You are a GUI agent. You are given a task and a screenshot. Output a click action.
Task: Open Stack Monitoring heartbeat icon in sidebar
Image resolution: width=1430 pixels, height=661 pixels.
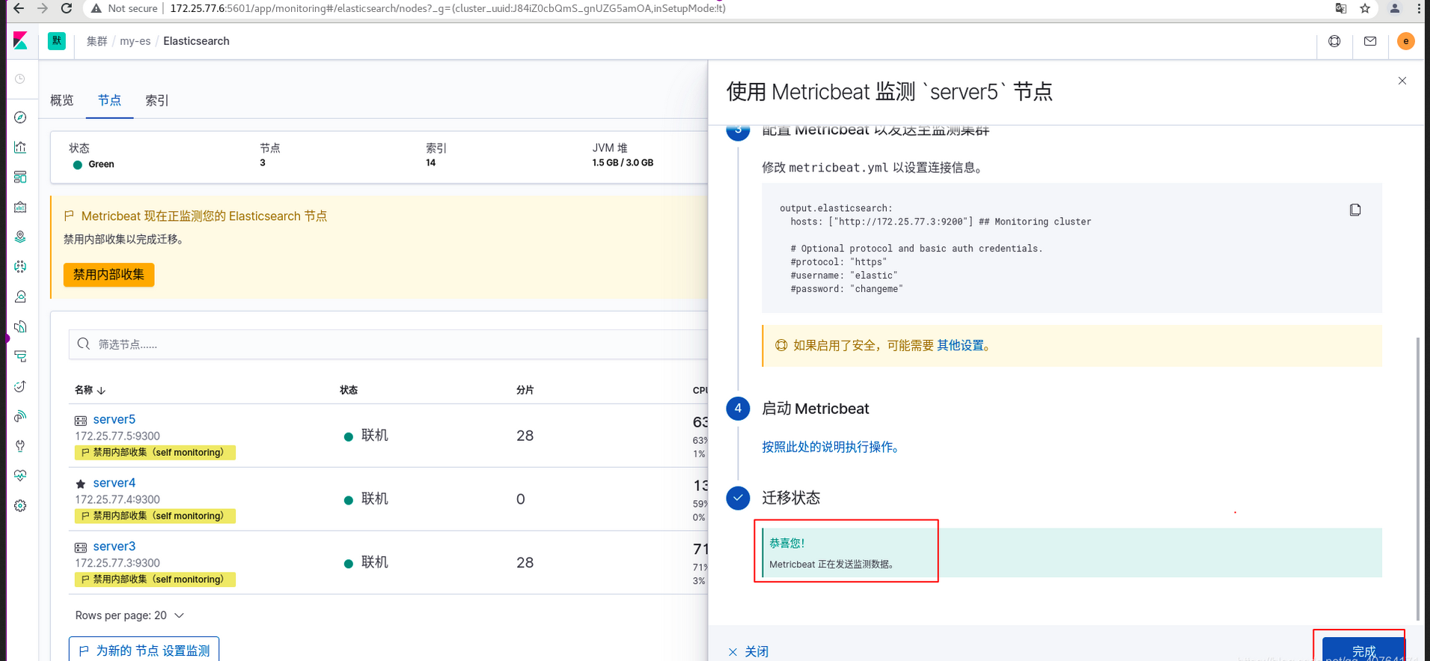[20, 476]
